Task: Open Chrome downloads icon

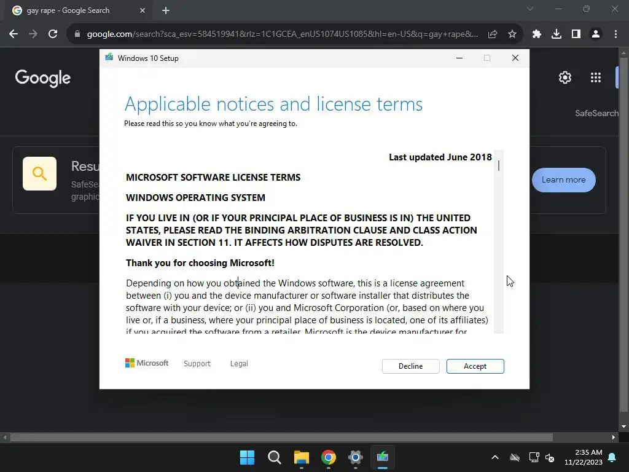Action: click(x=557, y=34)
